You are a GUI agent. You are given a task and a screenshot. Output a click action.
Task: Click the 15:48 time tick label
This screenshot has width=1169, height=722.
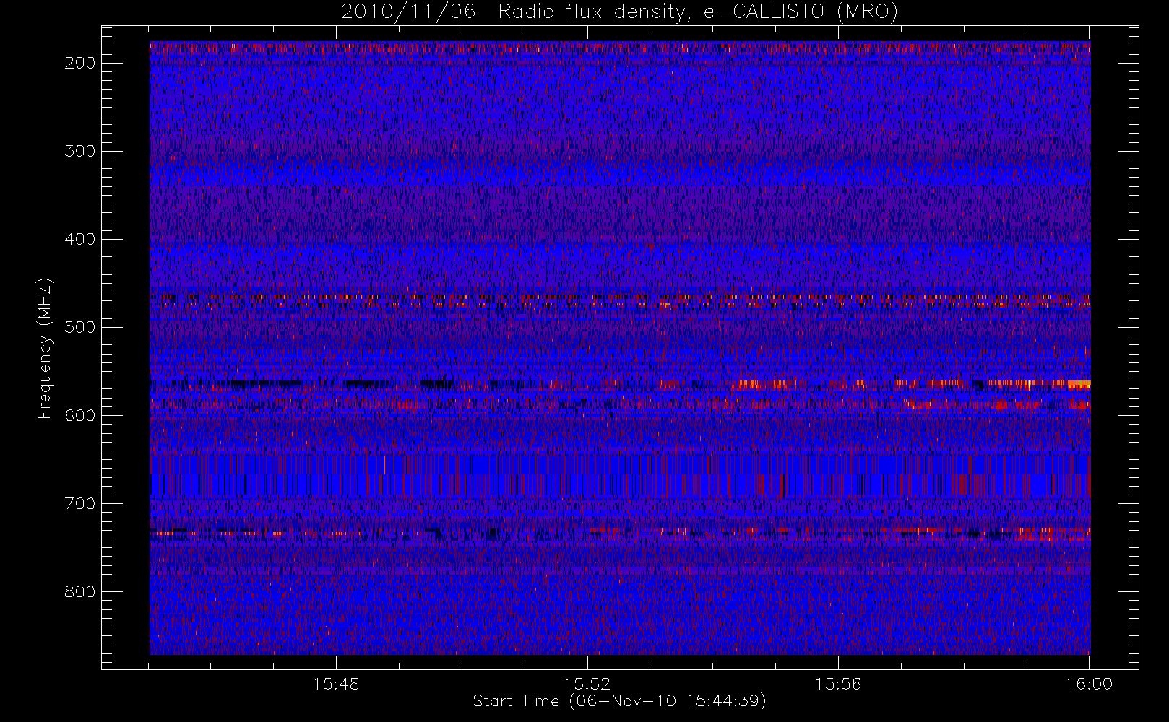click(x=336, y=684)
